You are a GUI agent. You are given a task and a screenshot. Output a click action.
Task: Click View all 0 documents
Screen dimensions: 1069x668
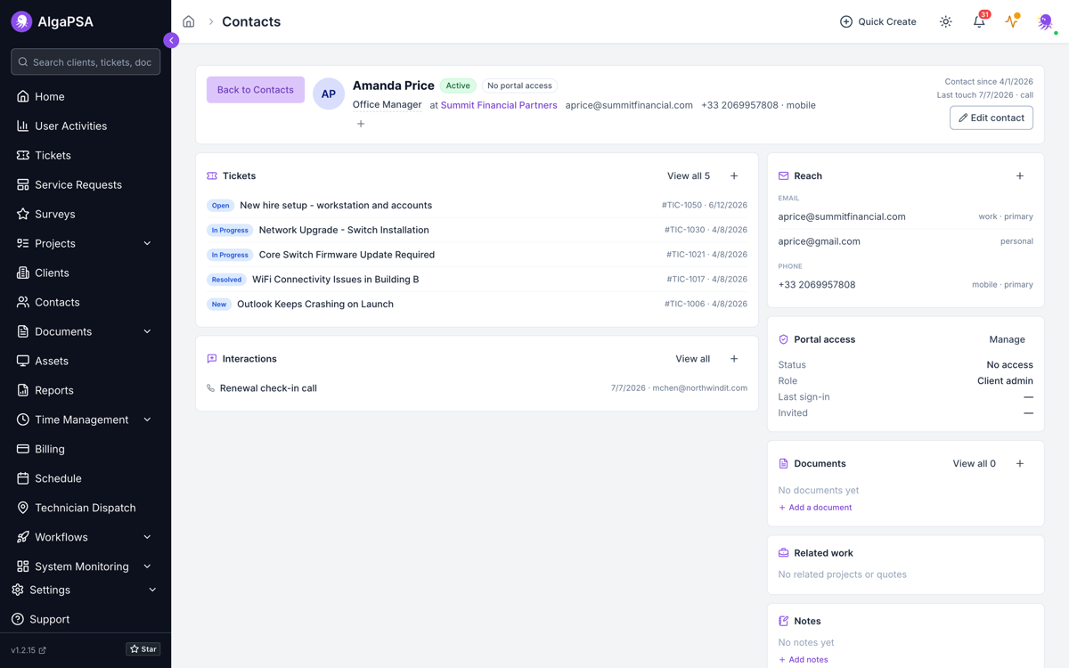(x=975, y=464)
